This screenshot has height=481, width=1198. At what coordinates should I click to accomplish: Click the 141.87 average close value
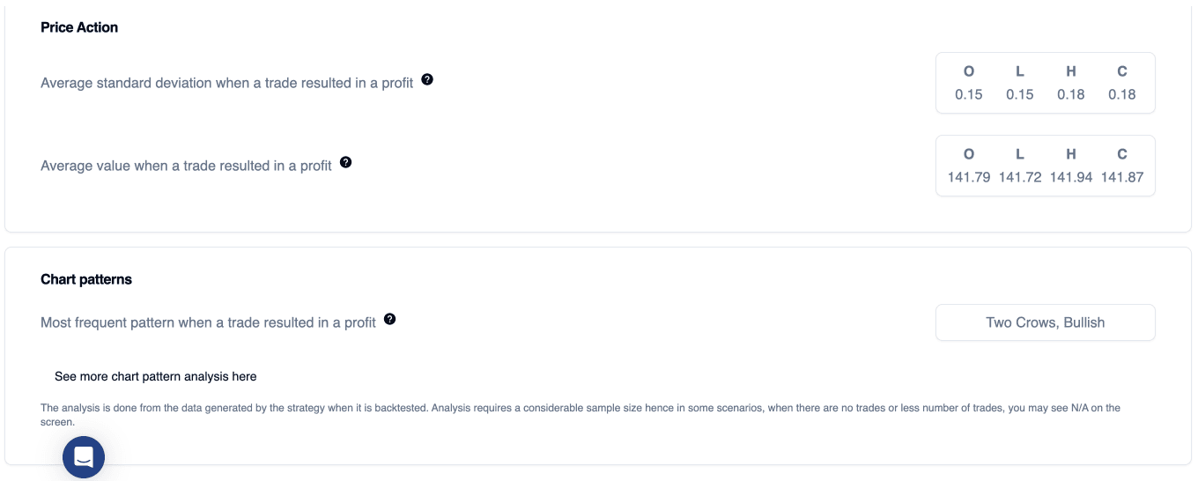(1122, 177)
